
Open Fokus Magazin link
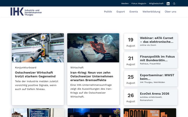[139, 3]
